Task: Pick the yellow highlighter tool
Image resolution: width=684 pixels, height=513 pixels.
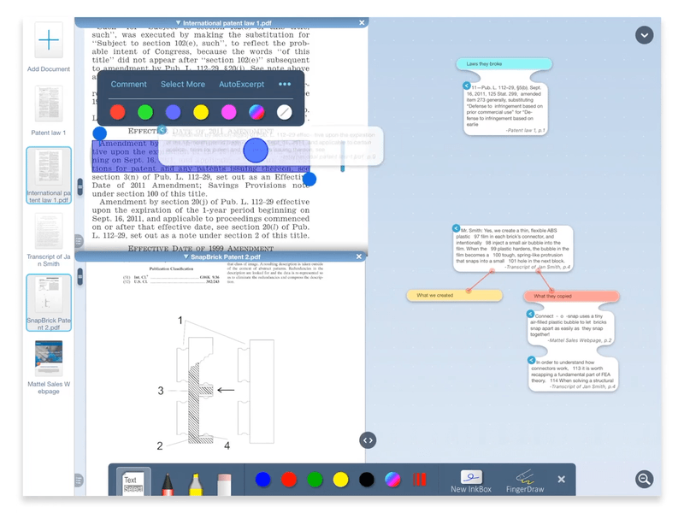Action: pyautogui.click(x=196, y=483)
